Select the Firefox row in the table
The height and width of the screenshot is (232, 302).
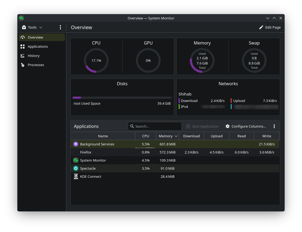[x=86, y=152]
